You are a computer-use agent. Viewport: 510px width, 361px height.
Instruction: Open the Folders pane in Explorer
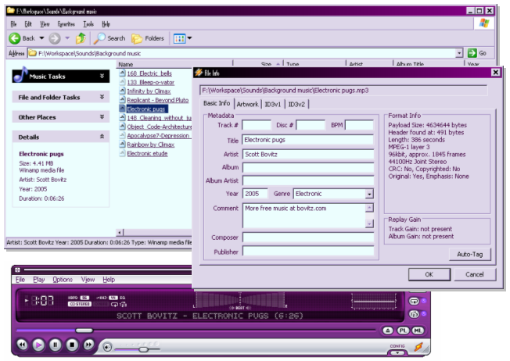coord(147,38)
